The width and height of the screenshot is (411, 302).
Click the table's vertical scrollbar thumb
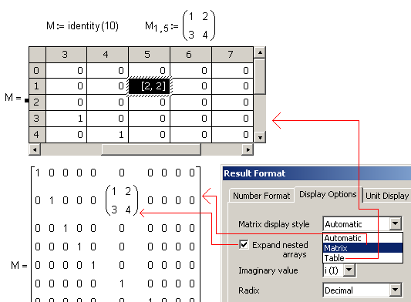260,76
